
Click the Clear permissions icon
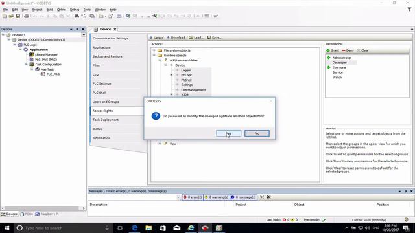[359, 50]
